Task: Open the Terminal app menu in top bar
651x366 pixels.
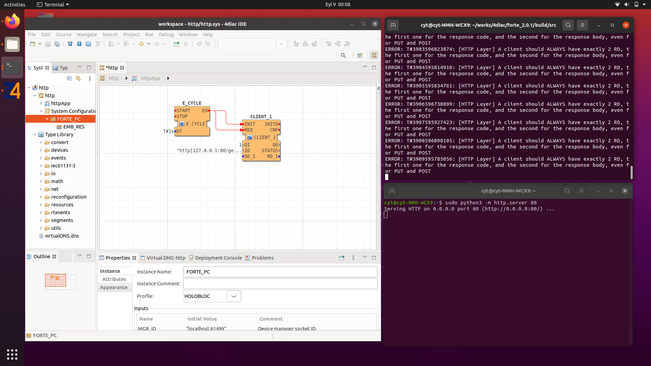Action: click(x=53, y=4)
